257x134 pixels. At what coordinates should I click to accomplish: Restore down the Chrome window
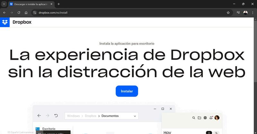243,4
